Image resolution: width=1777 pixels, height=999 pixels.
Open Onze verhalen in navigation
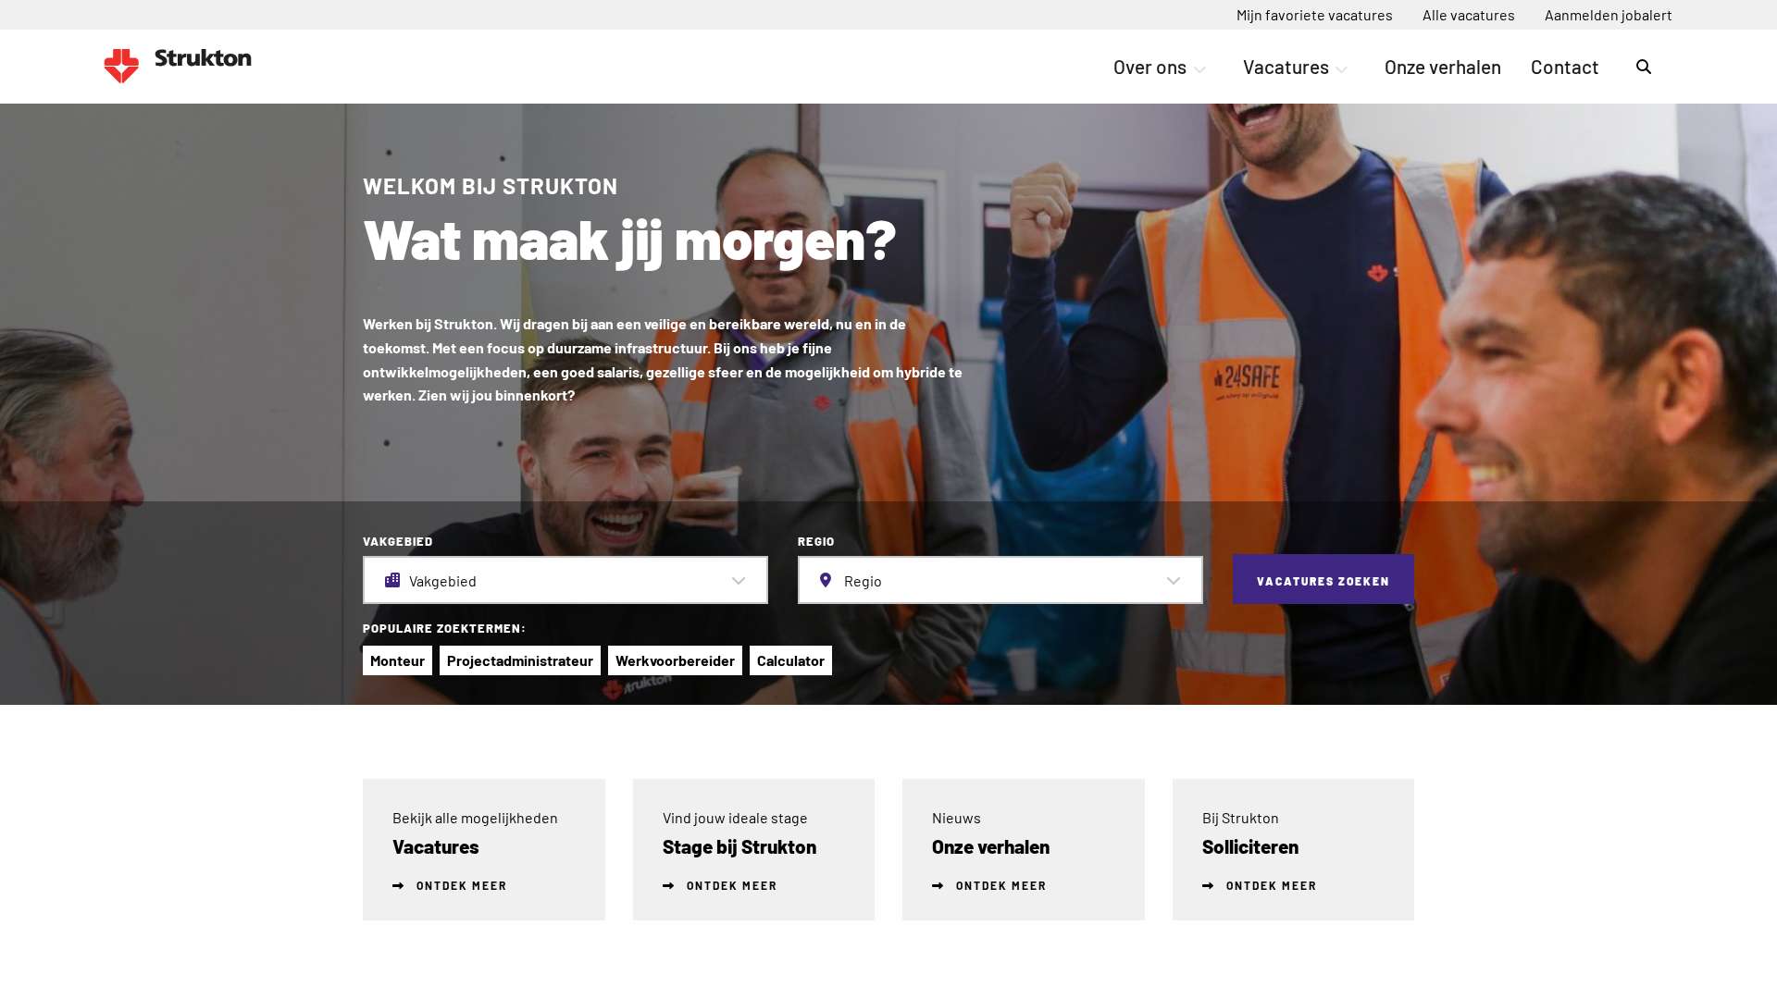point(1442,67)
